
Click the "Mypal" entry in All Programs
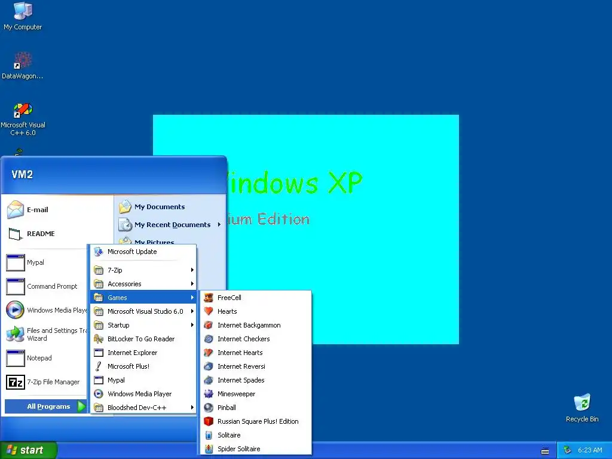(x=116, y=380)
